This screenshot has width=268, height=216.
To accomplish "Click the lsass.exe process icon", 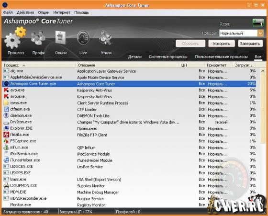I will [6, 179].
